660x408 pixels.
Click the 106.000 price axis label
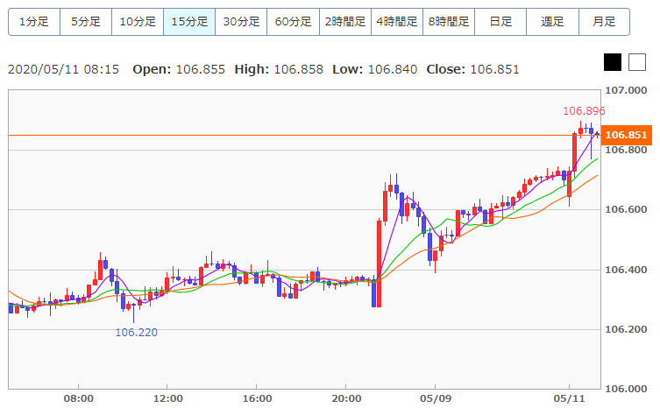[x=626, y=389]
